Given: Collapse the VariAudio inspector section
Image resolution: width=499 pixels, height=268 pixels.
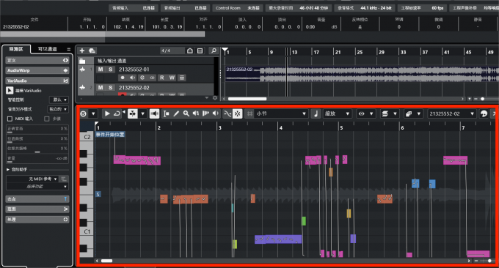Looking at the screenshot, I should 37,81.
